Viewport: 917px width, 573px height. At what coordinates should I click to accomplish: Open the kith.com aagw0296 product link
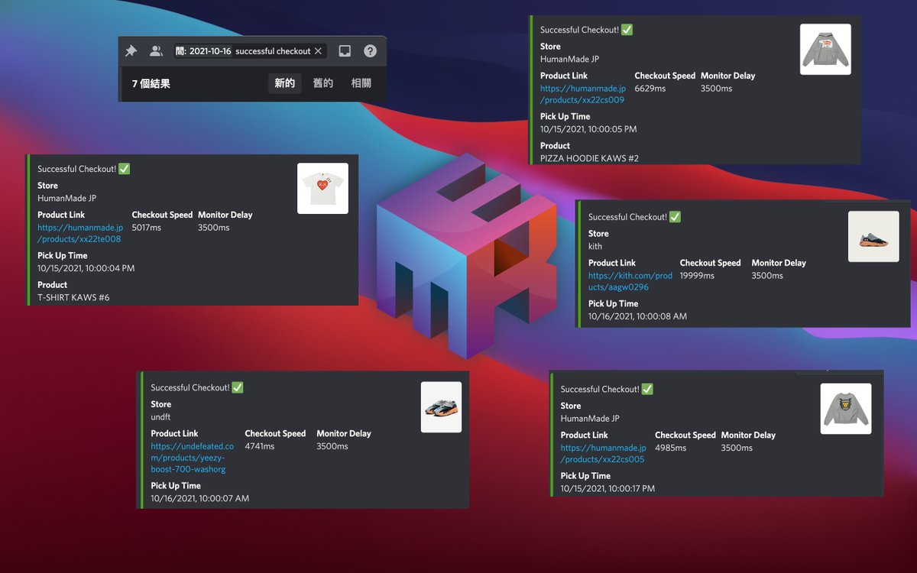[x=630, y=281]
